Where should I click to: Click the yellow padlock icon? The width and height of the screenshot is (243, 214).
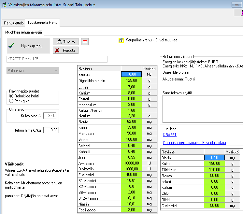click(121, 40)
